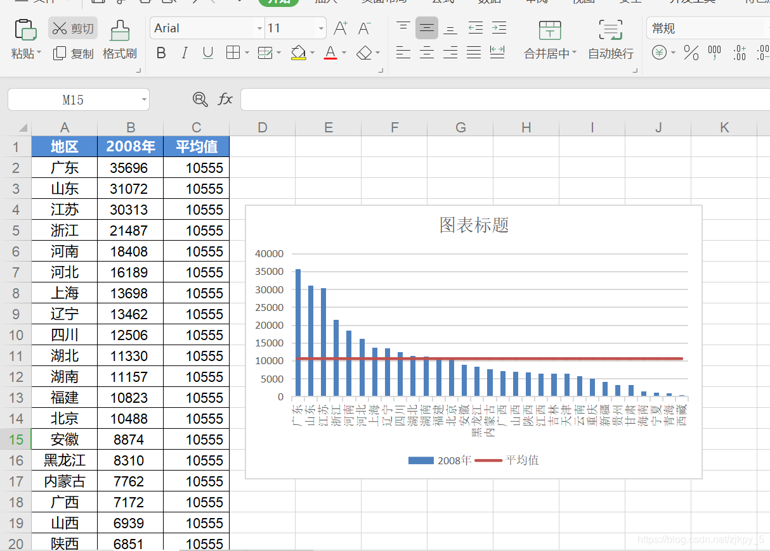Apply distributed alignment icon
This screenshot has width=770, height=551.
(498, 53)
